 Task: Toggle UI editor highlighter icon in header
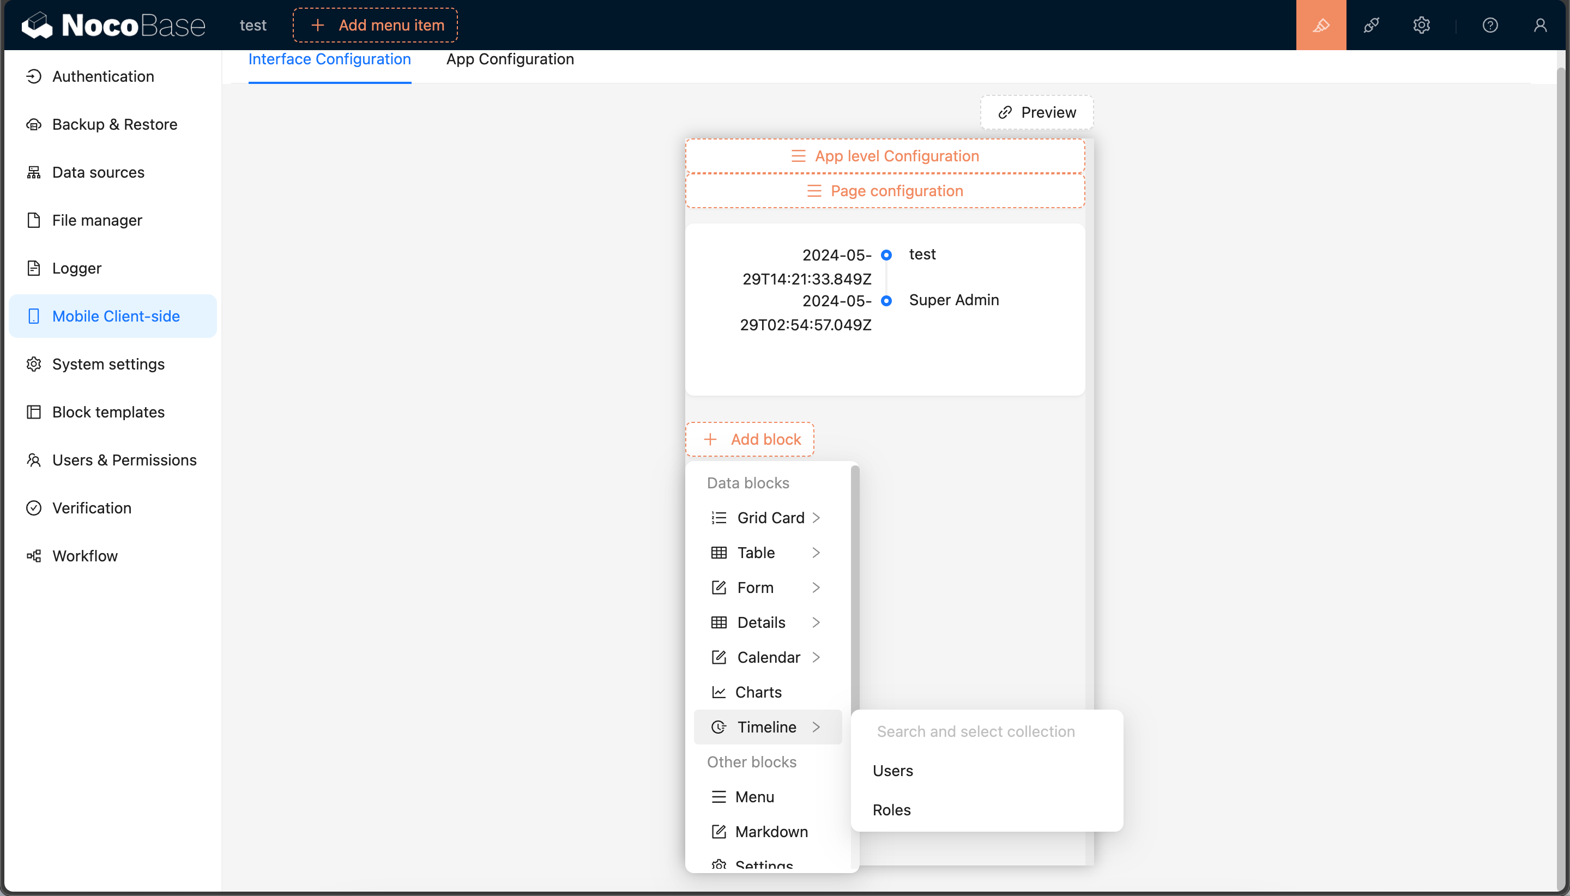pyautogui.click(x=1321, y=25)
